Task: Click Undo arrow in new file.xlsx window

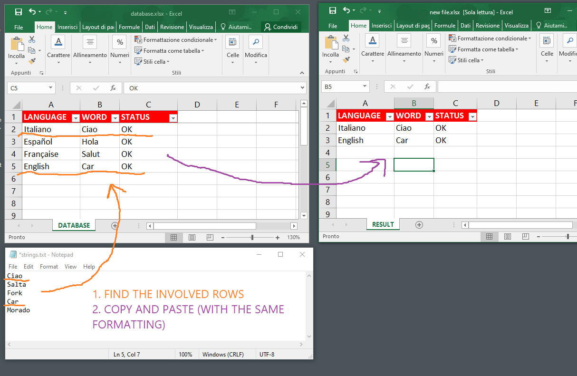Action: 346,11
